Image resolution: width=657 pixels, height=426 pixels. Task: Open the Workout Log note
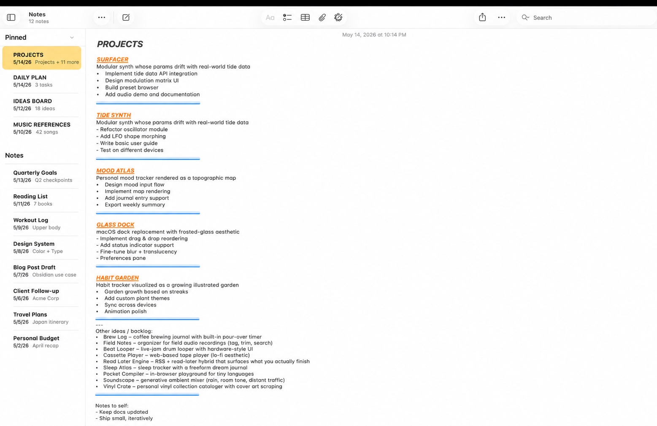(x=42, y=224)
